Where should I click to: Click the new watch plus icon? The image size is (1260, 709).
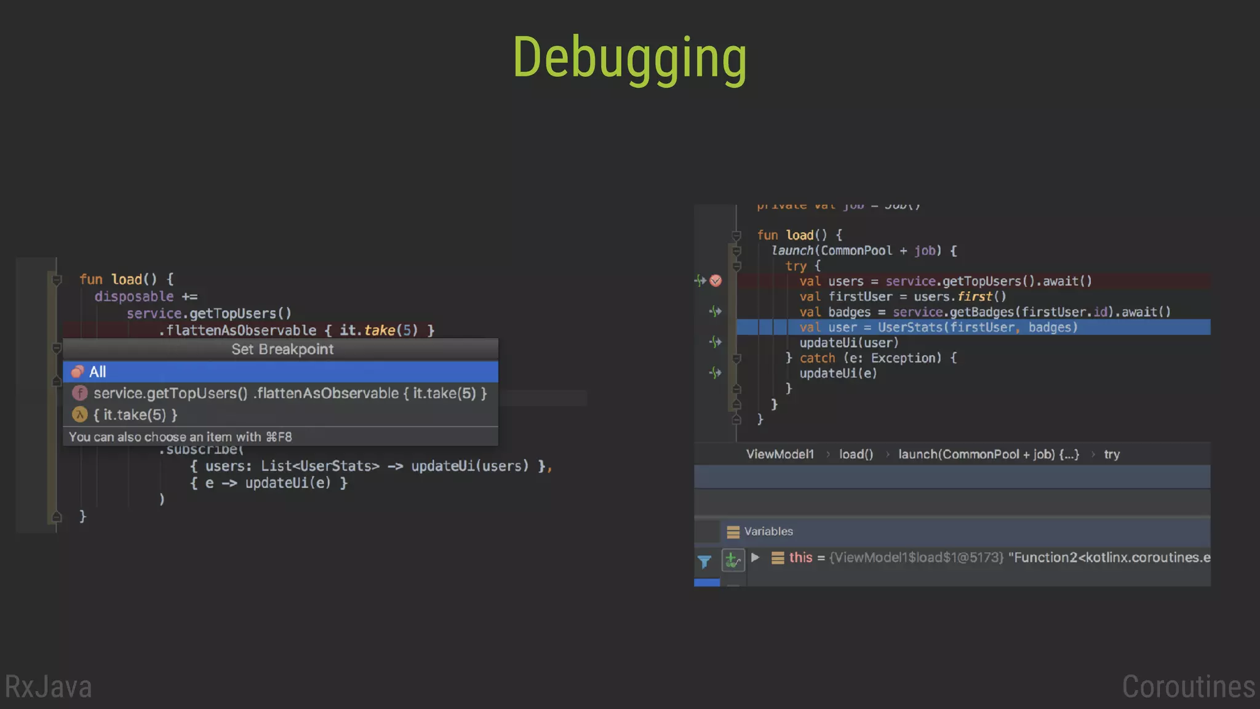(732, 560)
